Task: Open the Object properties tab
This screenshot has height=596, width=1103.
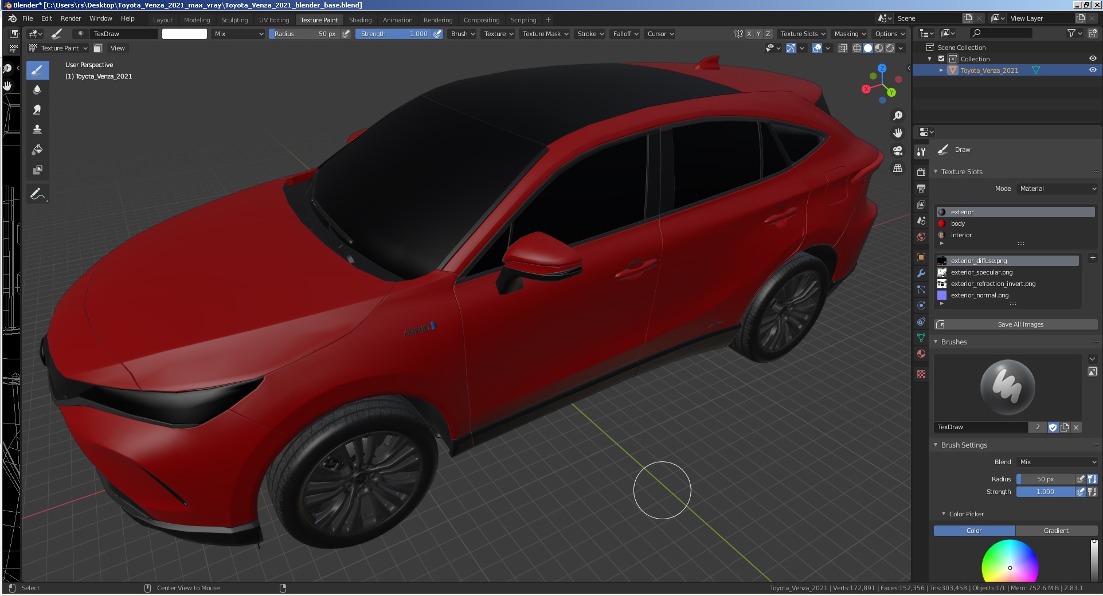Action: click(921, 257)
